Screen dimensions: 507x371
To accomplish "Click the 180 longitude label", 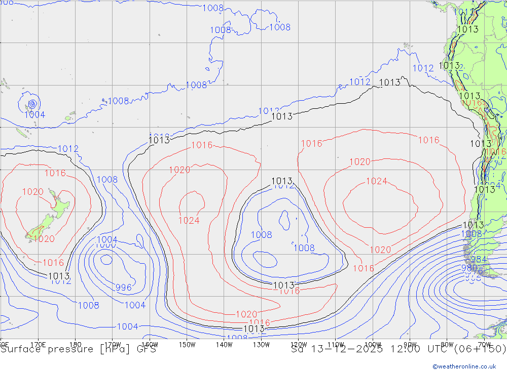I will click(76, 345).
